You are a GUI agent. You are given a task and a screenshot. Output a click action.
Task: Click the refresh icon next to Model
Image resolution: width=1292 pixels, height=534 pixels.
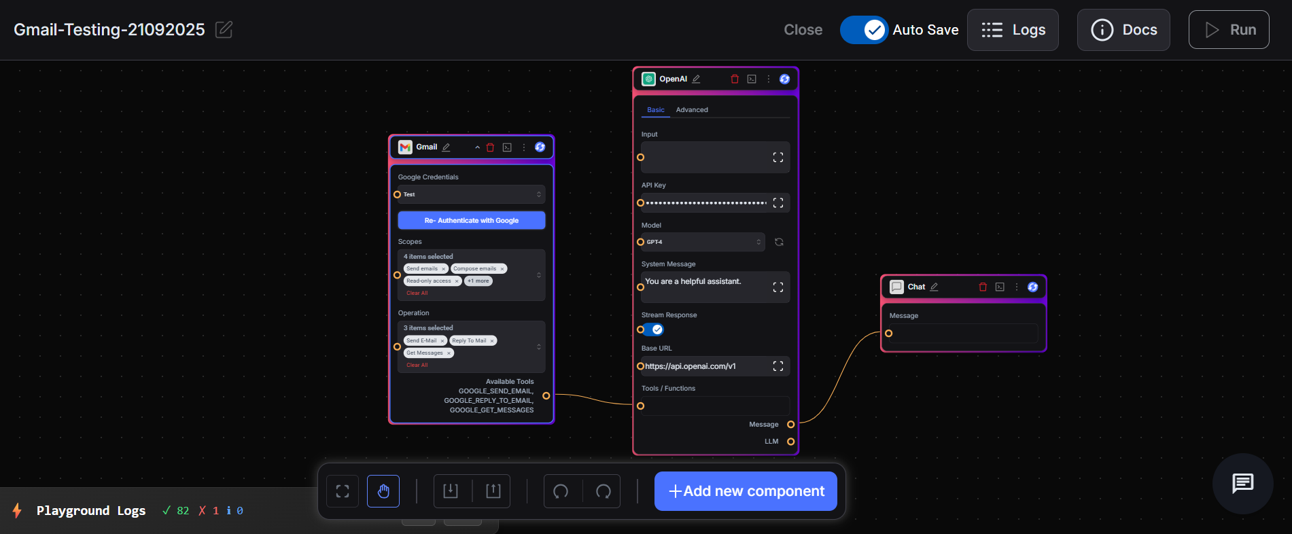click(779, 242)
